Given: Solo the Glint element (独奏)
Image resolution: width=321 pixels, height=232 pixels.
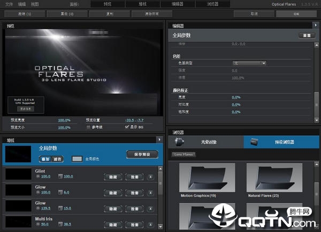Looking at the screenshot, I should 134,177.
